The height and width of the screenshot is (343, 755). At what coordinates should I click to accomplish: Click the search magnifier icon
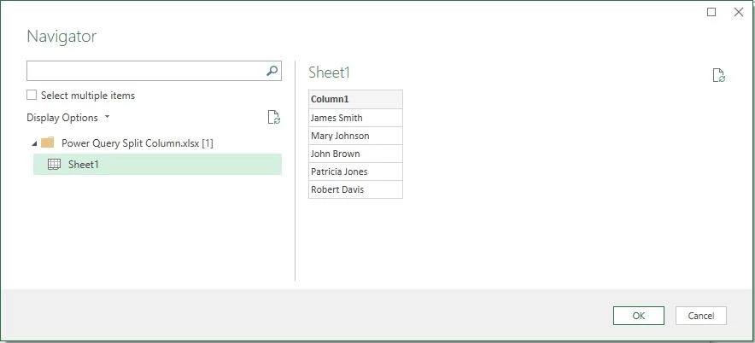272,71
